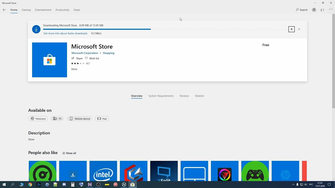
Task: Open the yellow ruler app in taskbar
Action: point(107,185)
